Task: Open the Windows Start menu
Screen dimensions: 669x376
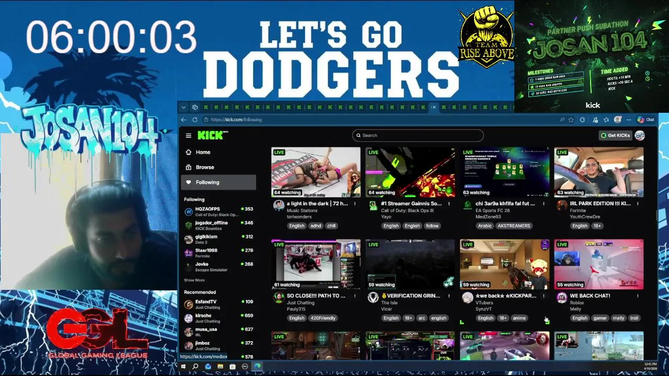Action: click(183, 367)
